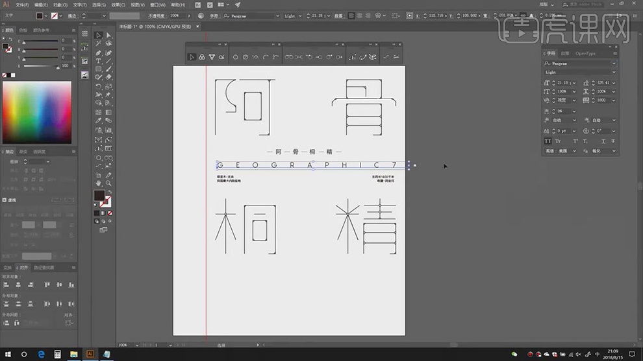Enable the dashed line (虚线) checkbox
The width and height of the screenshot is (643, 361).
[x=5, y=200]
